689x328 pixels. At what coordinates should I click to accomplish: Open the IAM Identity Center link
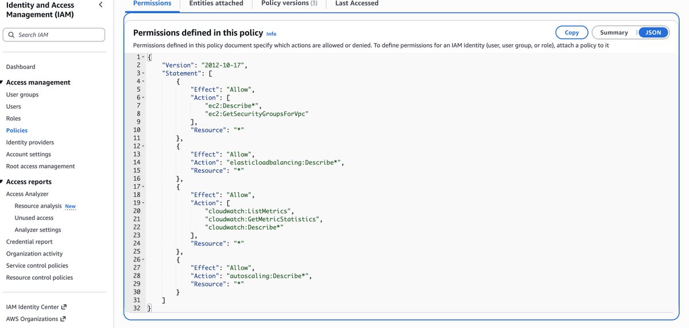click(33, 307)
